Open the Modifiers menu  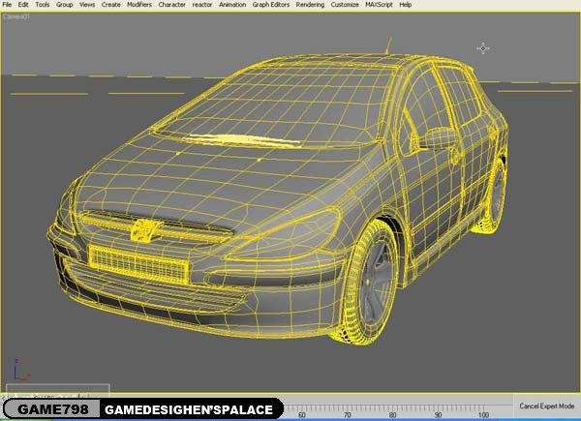point(139,5)
